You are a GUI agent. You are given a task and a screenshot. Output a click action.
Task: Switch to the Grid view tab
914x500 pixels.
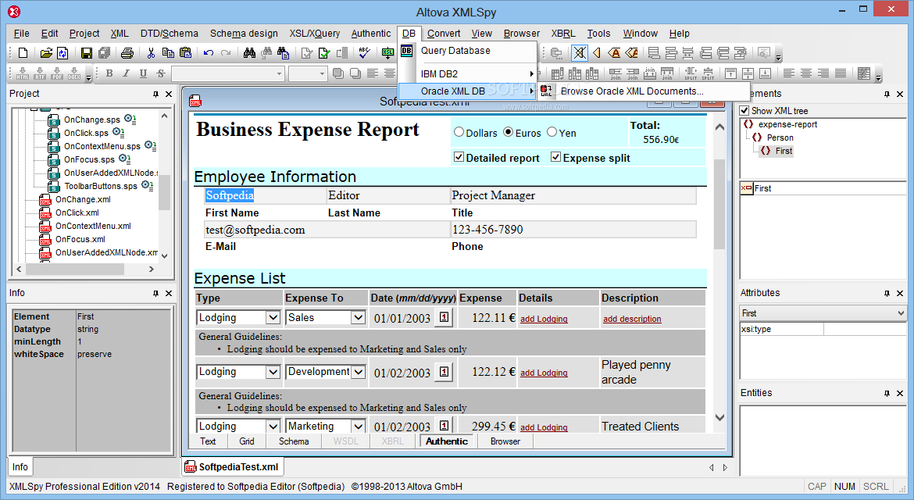coord(247,441)
